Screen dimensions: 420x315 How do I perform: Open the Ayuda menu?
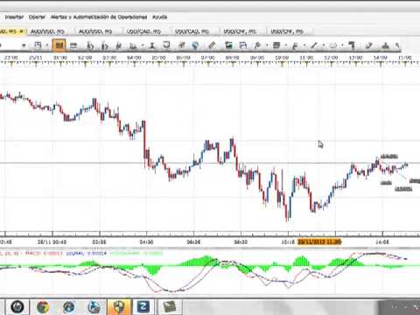[159, 17]
